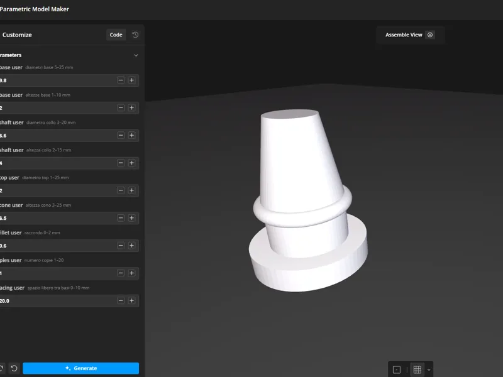Increase base diameter with plus button
Screen dimensions: 503x377
[x=131, y=80]
